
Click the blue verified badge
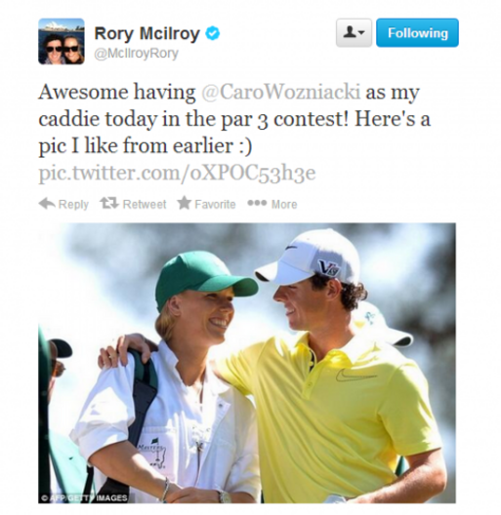tap(213, 33)
